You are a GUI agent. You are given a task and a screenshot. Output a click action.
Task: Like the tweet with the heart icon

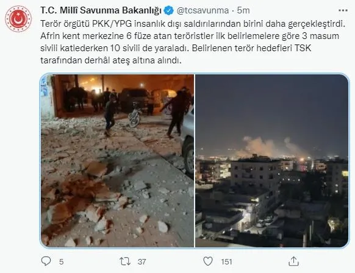tap(207, 261)
